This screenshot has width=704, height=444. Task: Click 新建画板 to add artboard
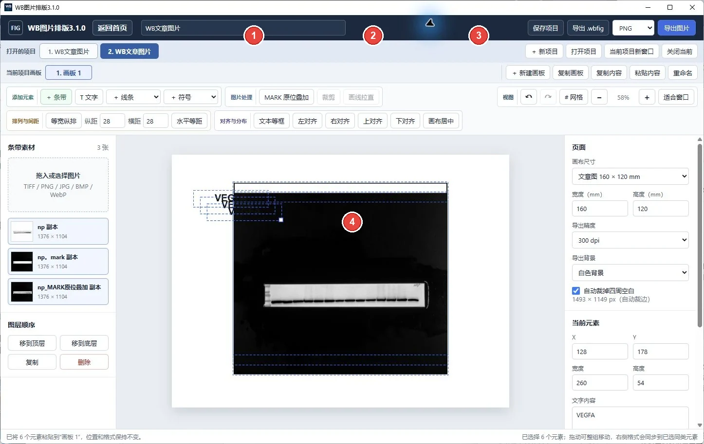tap(528, 73)
